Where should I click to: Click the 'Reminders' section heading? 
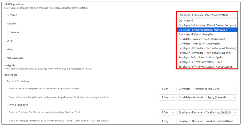[11, 75]
